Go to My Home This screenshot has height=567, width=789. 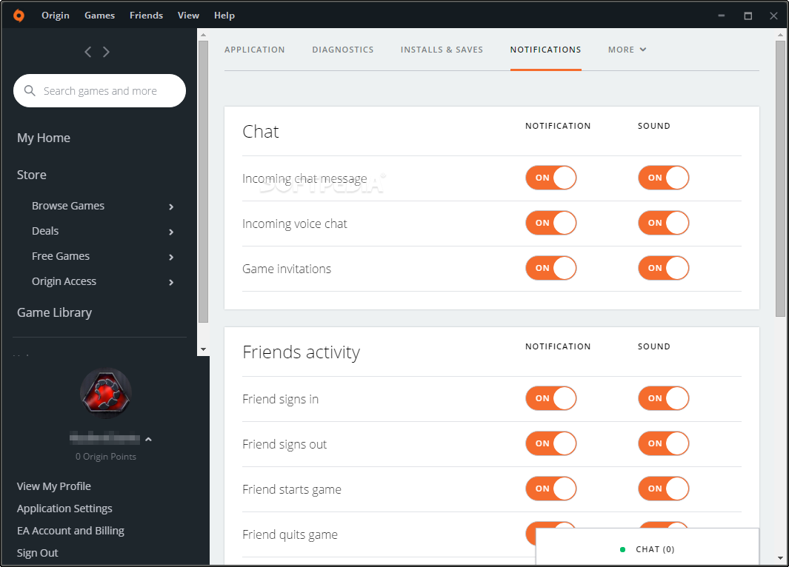(x=44, y=138)
